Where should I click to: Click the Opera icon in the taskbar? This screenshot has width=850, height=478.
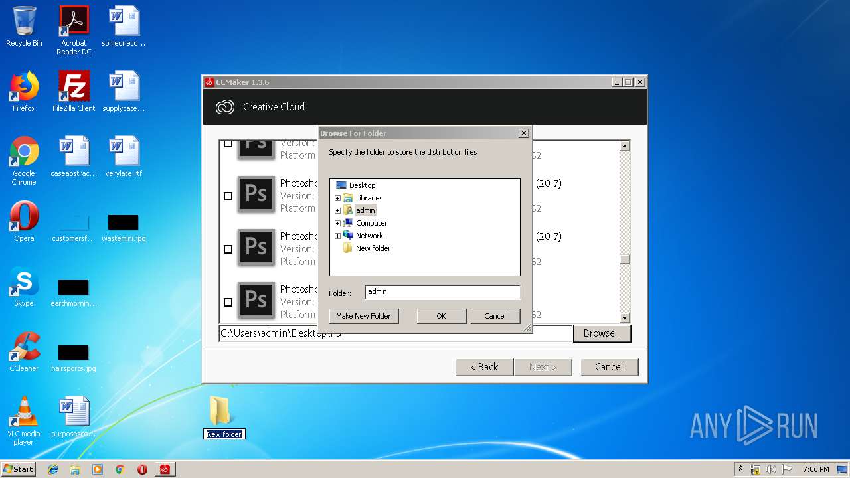coord(142,469)
